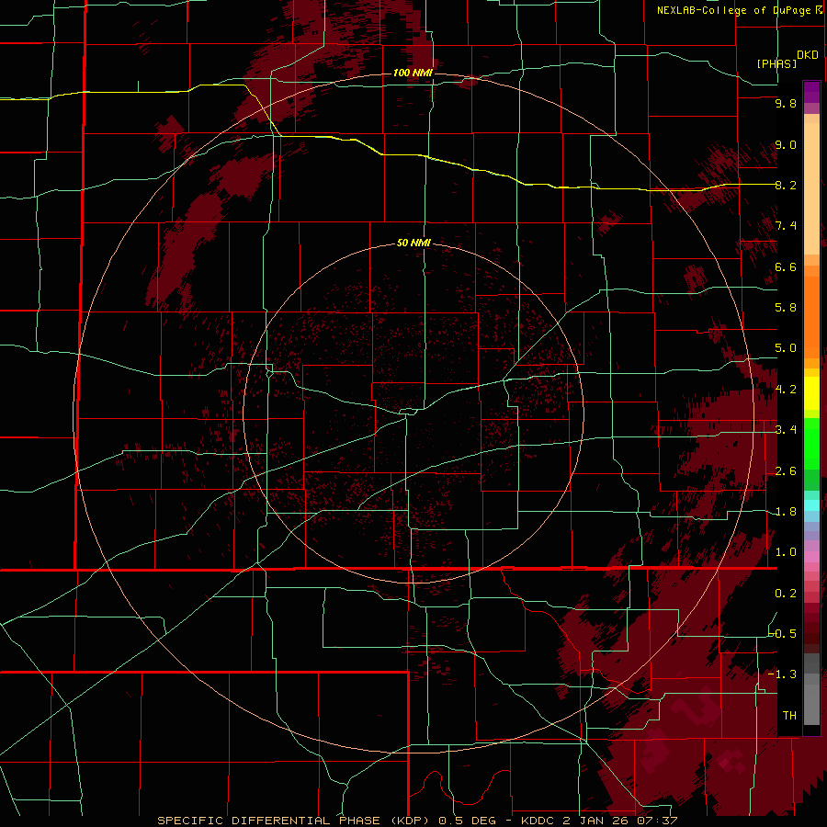The image size is (827, 827).
Task: Click the DKD label above the color scale
Action: [808, 55]
